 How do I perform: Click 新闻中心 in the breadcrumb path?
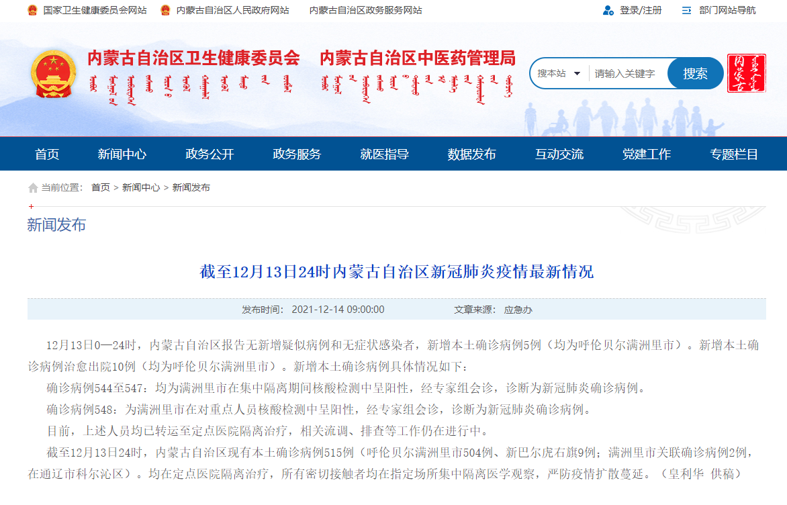(x=141, y=188)
